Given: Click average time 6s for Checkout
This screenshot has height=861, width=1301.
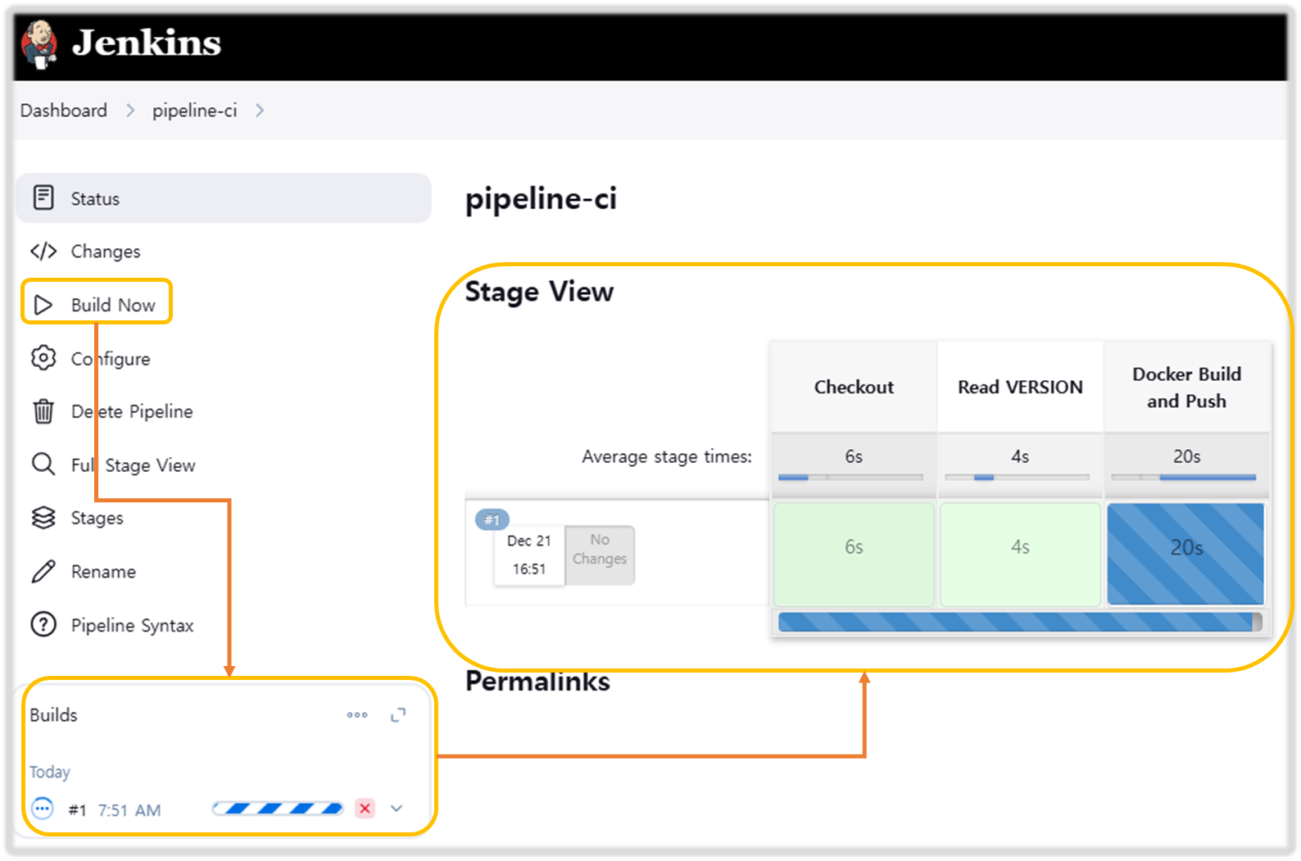Looking at the screenshot, I should pos(854,457).
